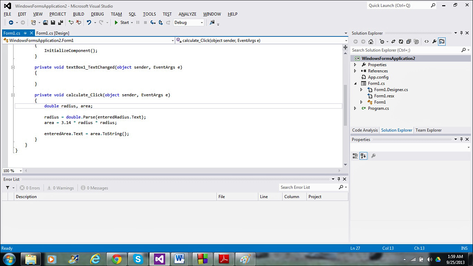The image size is (473, 266).
Task: Click Sync with Active Document icon
Action: [393, 42]
